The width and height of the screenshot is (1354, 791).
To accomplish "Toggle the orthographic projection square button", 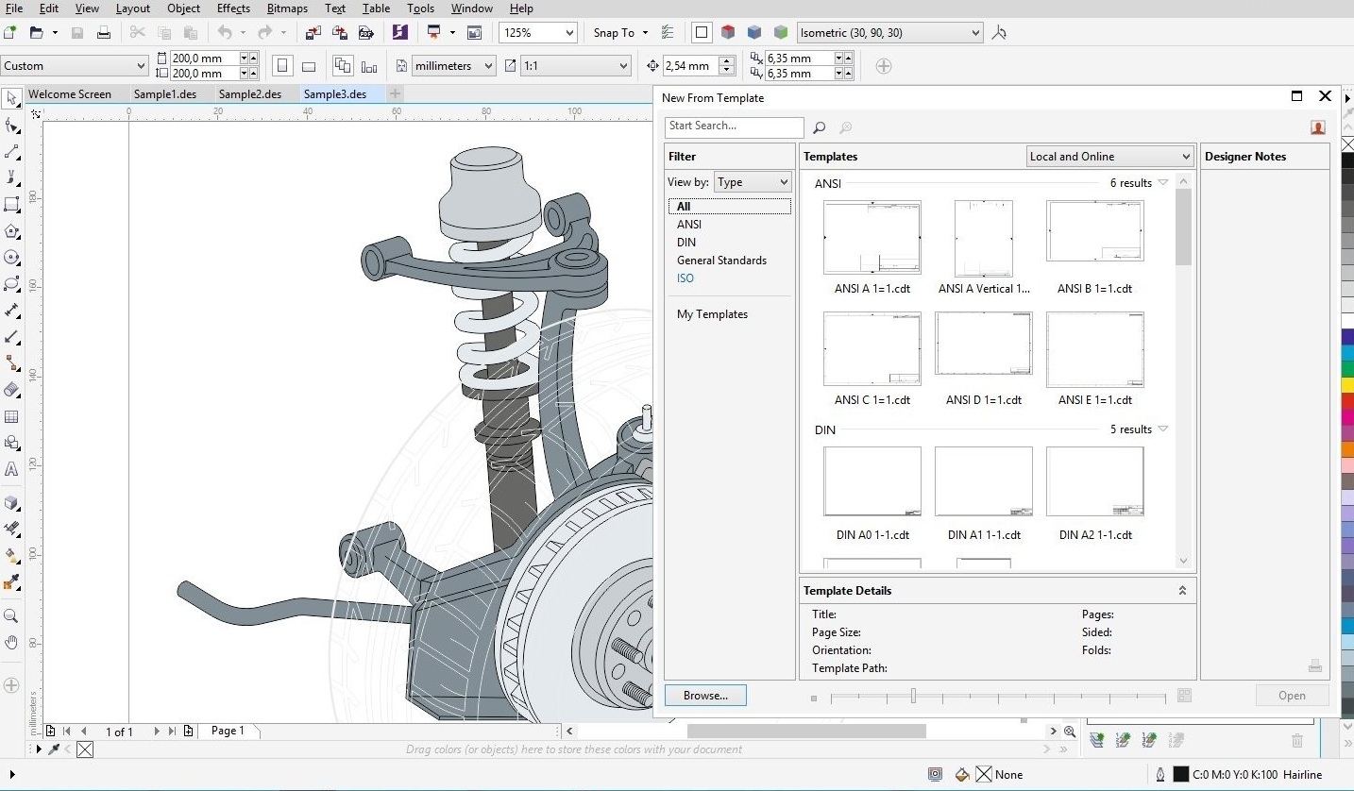I will pos(702,32).
